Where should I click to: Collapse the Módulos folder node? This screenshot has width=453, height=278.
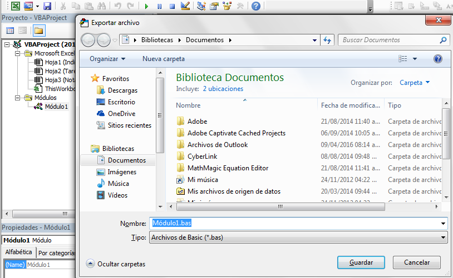coord(18,98)
